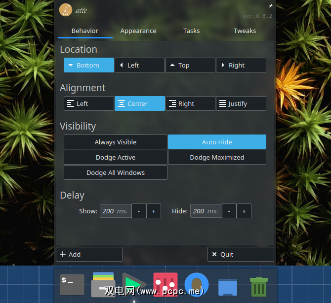
Task: Launch the file manager dock icon
Action: (103, 284)
